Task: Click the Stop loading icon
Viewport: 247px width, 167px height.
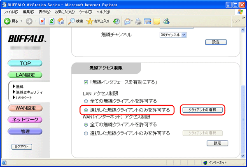Action: [42, 21]
